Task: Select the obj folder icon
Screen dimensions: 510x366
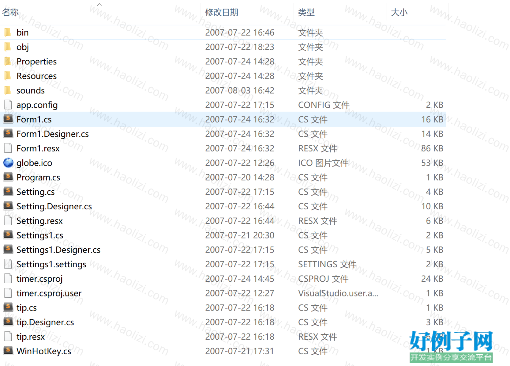Action: click(8, 47)
